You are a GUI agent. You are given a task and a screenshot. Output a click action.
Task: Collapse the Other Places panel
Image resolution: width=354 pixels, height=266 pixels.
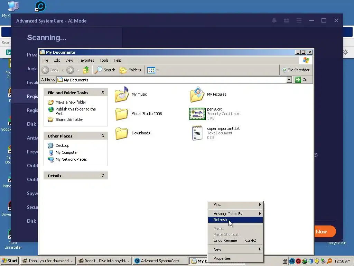click(x=103, y=136)
